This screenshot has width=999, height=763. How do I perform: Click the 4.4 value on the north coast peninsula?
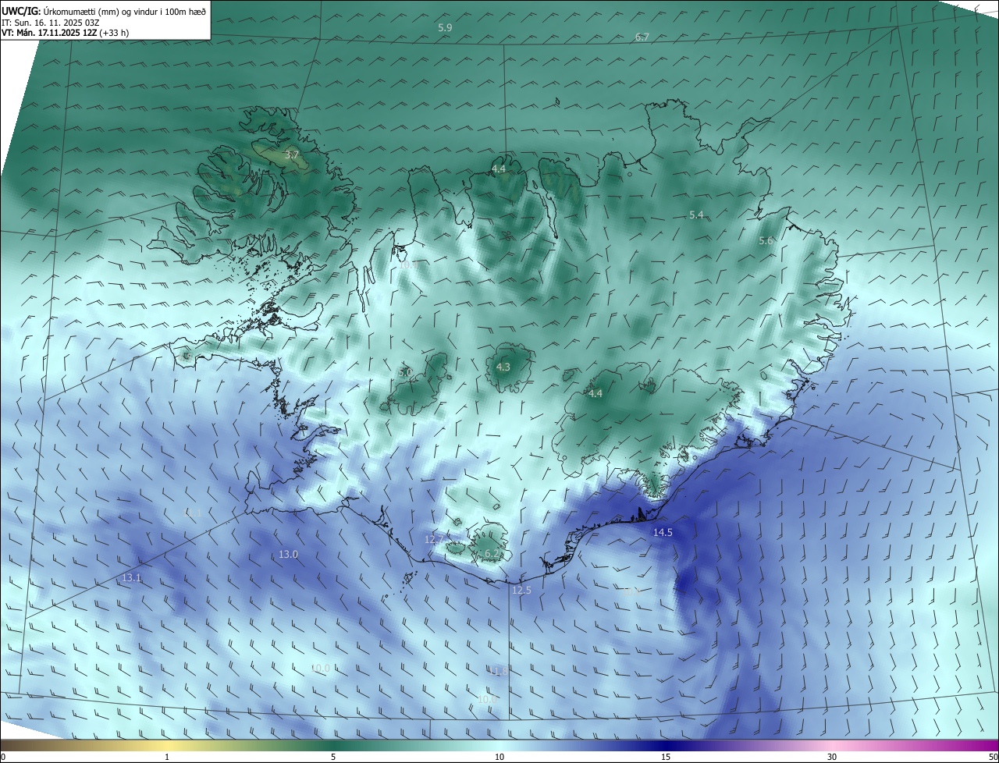(x=499, y=169)
